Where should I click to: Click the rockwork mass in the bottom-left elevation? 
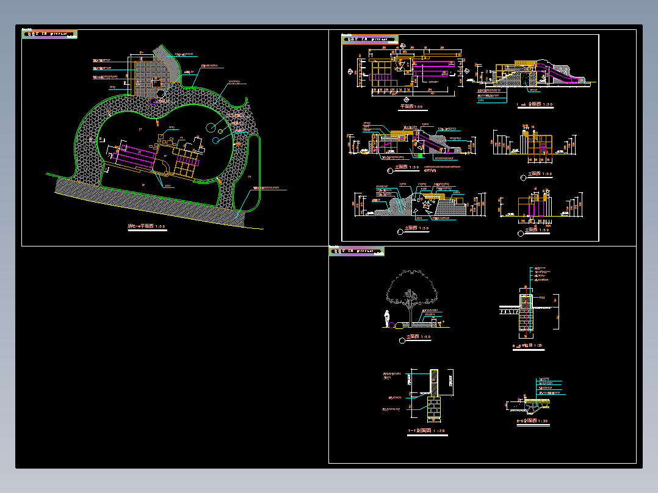(x=394, y=205)
